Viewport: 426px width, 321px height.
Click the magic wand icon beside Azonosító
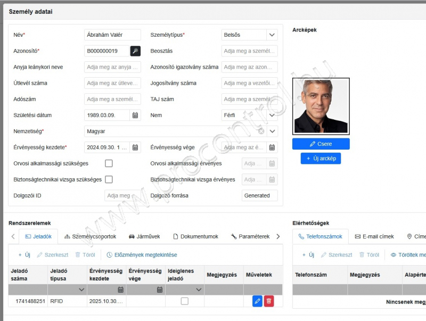tap(136, 51)
